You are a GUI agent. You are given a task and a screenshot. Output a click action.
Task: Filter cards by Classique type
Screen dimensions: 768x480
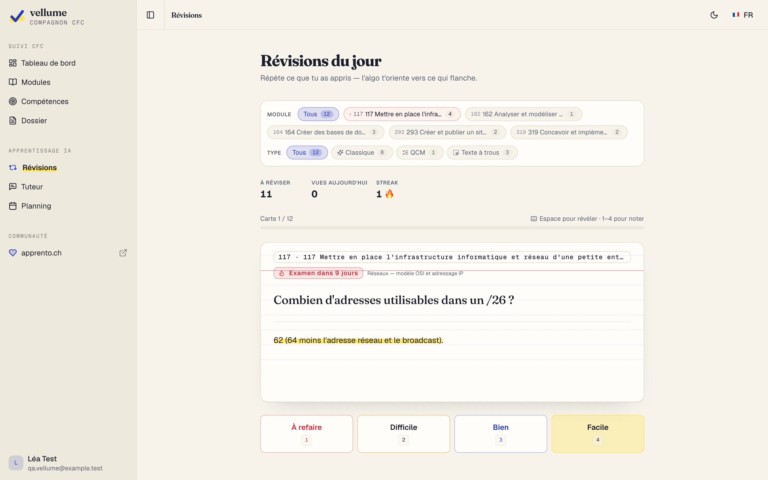[x=362, y=152]
